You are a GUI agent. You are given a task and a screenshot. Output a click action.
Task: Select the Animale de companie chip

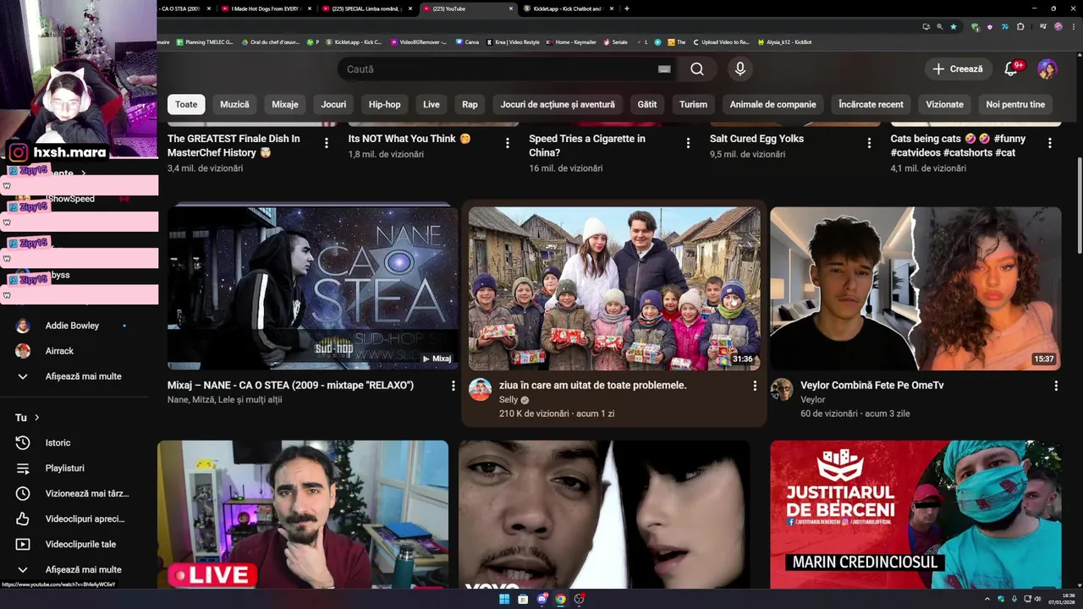(x=772, y=104)
